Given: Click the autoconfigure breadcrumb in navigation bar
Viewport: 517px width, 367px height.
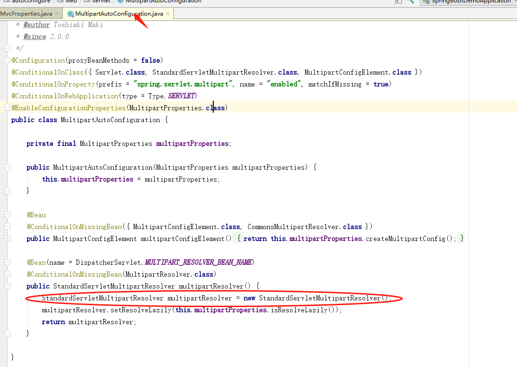Looking at the screenshot, I should tap(31, 1).
